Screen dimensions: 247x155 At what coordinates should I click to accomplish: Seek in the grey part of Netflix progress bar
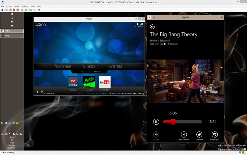189,122
